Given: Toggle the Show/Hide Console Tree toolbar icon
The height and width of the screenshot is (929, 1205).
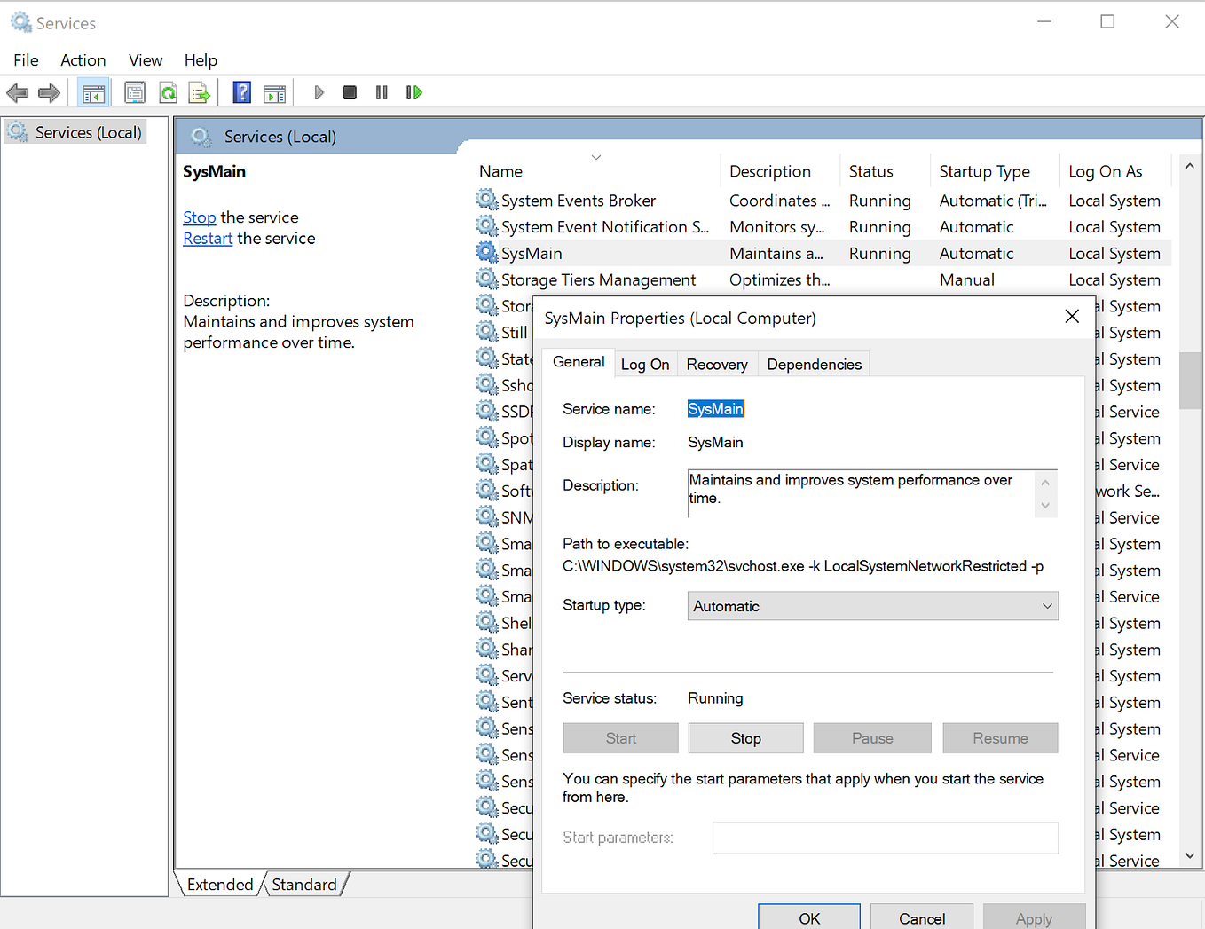Looking at the screenshot, I should [93, 91].
